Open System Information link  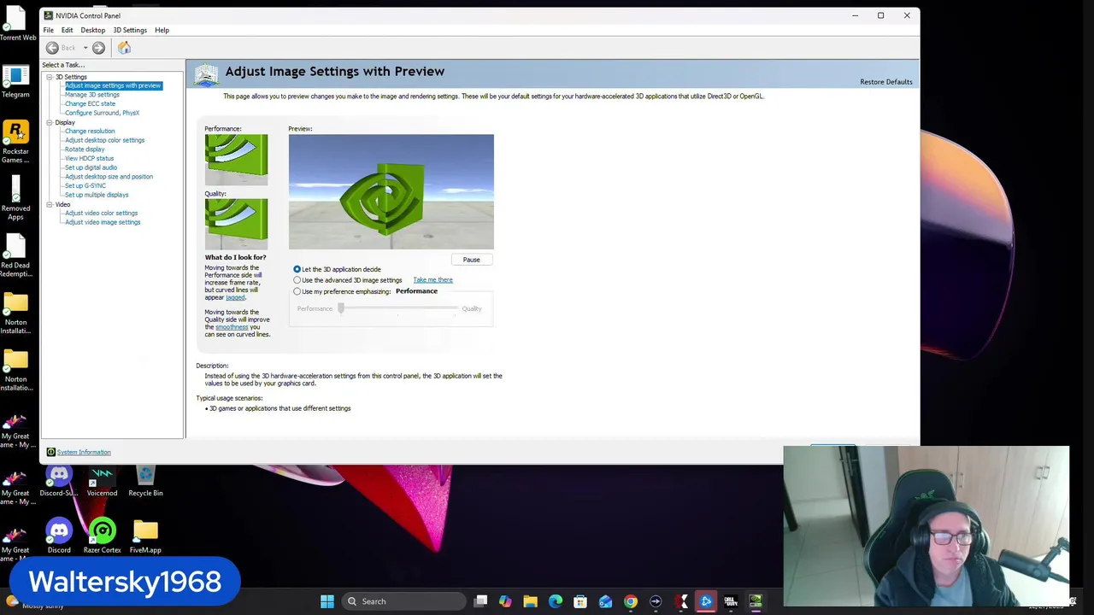84,452
